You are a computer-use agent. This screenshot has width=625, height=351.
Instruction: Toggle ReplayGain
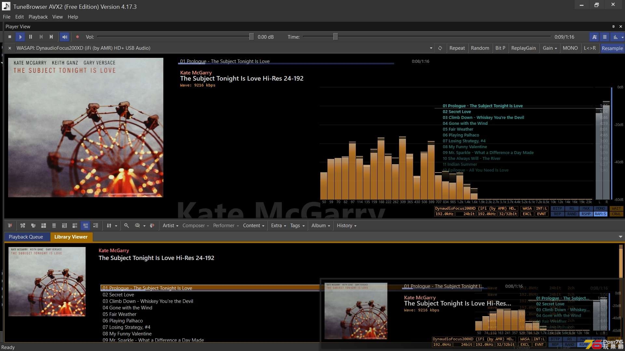point(523,48)
